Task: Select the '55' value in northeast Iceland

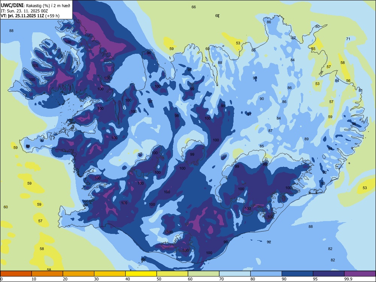Action: coord(313,49)
